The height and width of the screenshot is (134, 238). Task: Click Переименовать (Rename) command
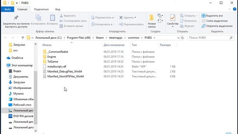pos(131,24)
